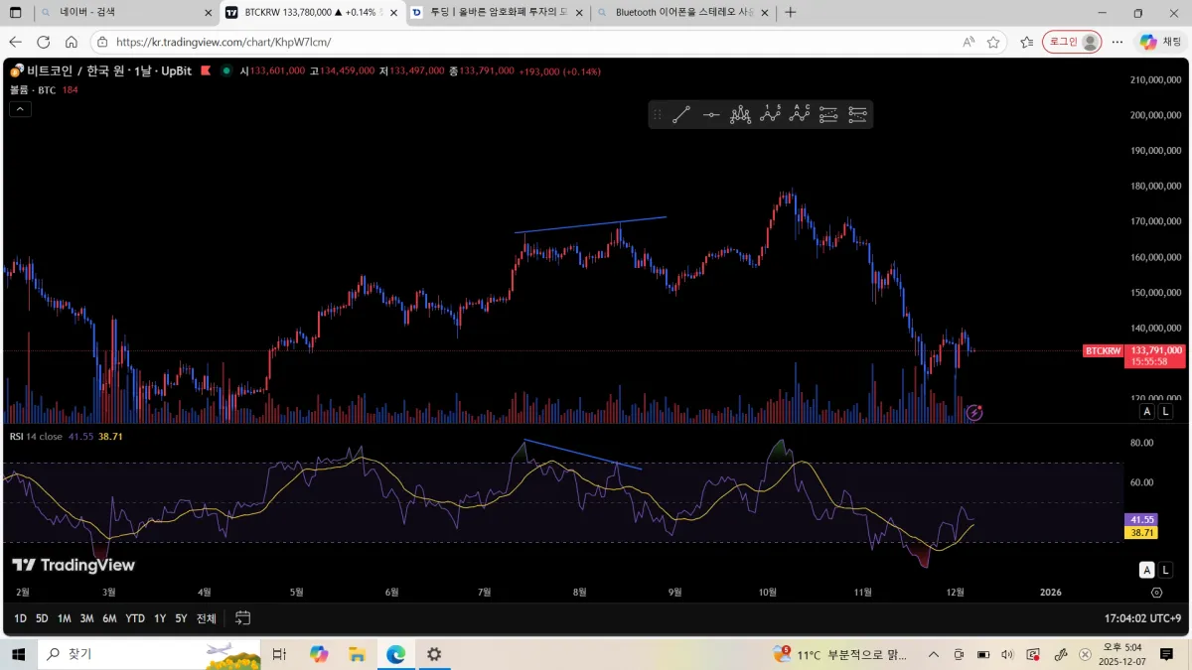1192x670 pixels.
Task: Switch to the BTCKRW TradingView tab
Action: point(311,13)
